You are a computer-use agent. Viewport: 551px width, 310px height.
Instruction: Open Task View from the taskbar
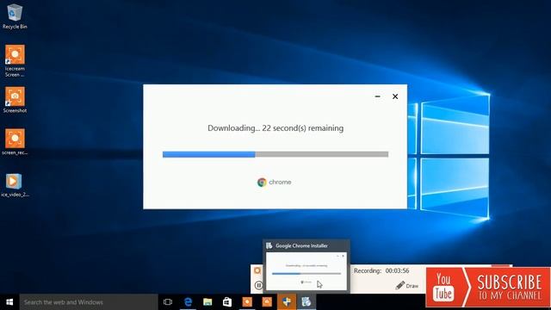tap(168, 302)
